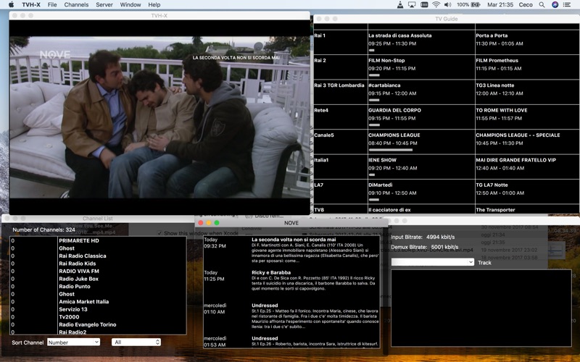The width and height of the screenshot is (580, 362).
Task: Open the Window menu
Action: tap(130, 4)
